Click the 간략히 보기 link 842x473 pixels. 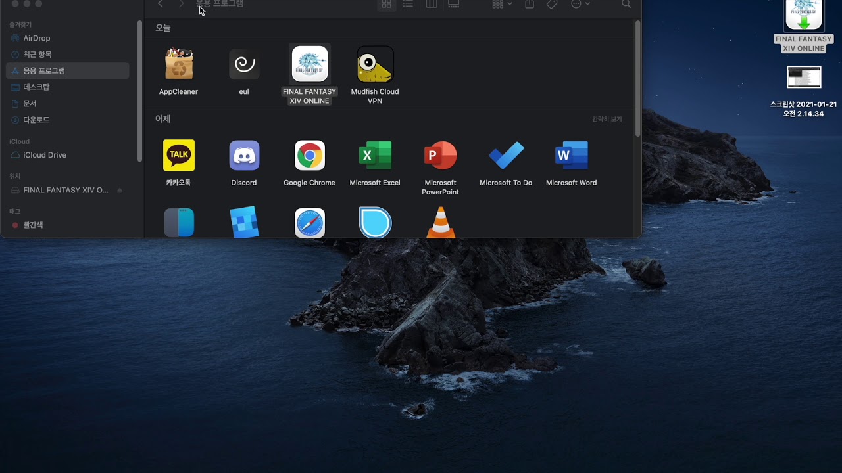[x=607, y=119]
